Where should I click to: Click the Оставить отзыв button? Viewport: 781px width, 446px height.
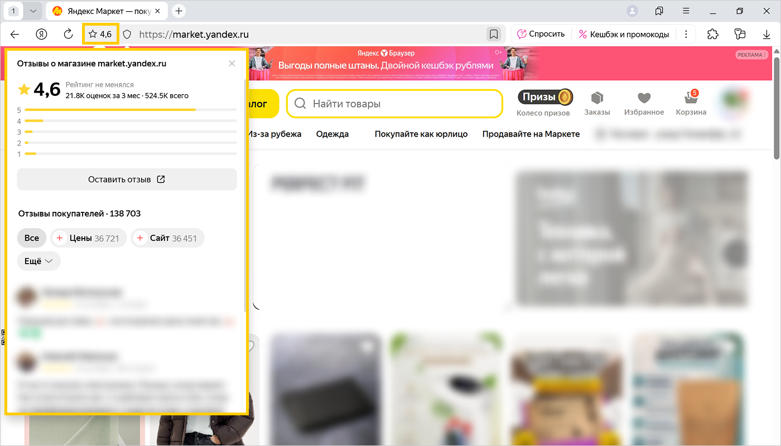coord(127,180)
